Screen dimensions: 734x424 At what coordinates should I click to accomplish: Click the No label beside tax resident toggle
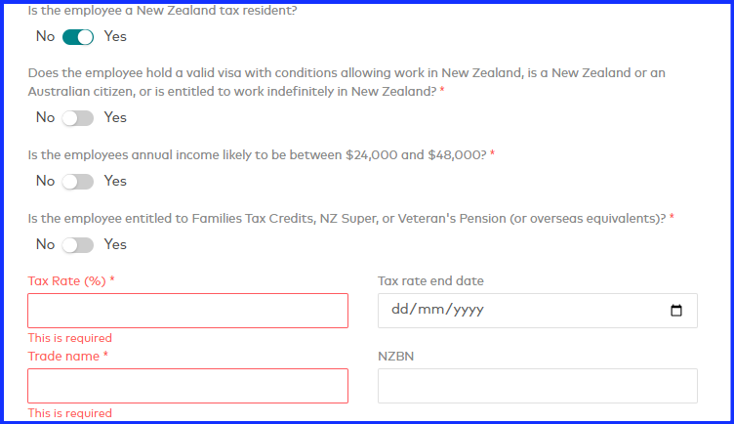46,36
